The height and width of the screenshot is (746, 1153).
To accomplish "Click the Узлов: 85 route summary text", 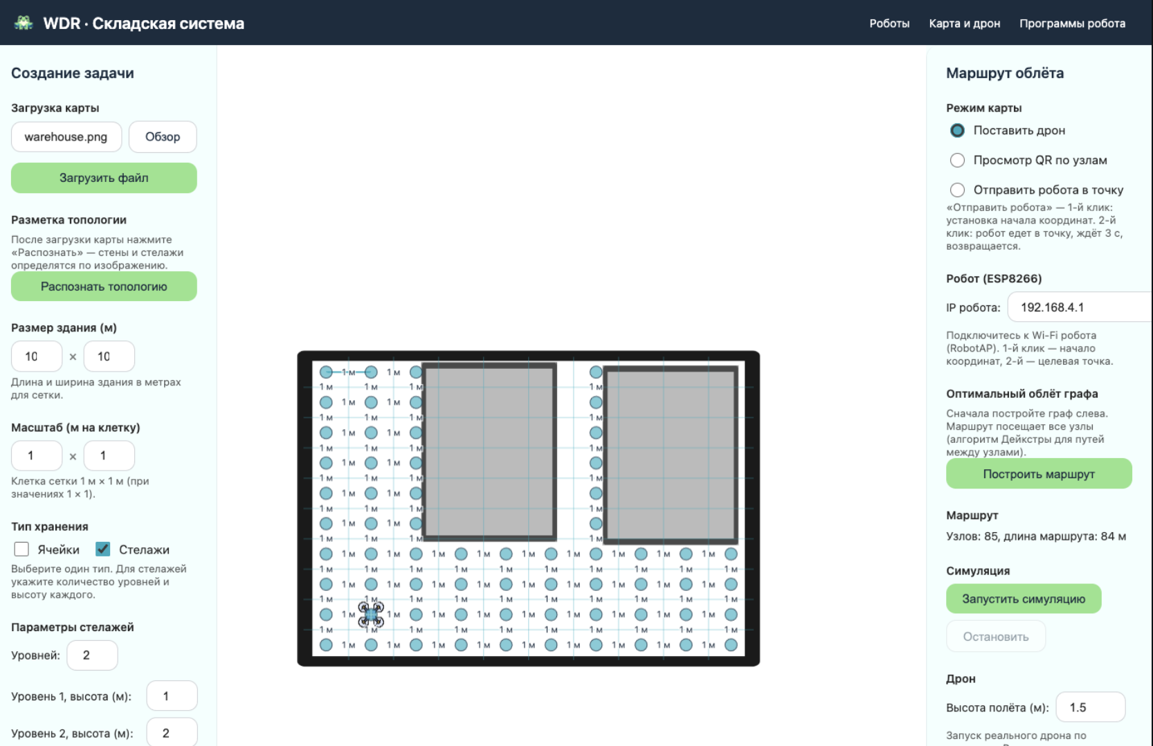I will pos(1036,536).
